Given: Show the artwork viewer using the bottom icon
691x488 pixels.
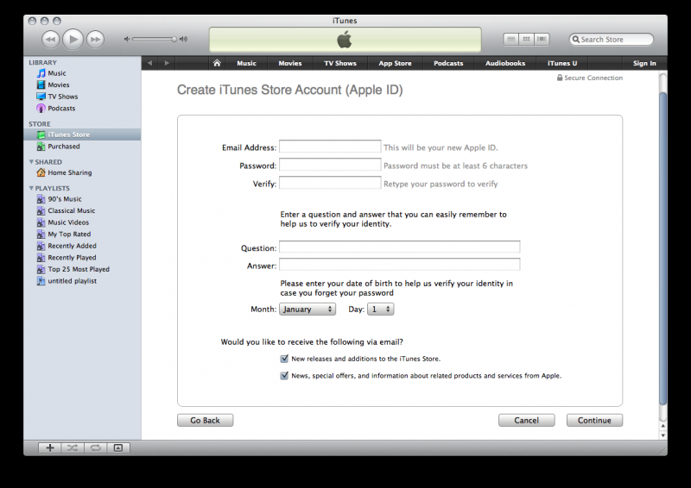Looking at the screenshot, I should click(118, 447).
